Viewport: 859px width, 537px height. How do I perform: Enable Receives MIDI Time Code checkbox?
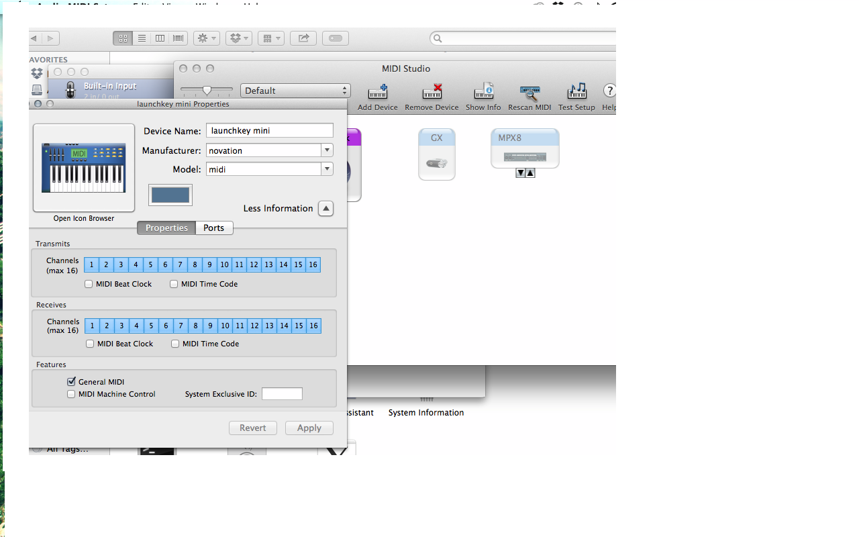pyautogui.click(x=175, y=344)
